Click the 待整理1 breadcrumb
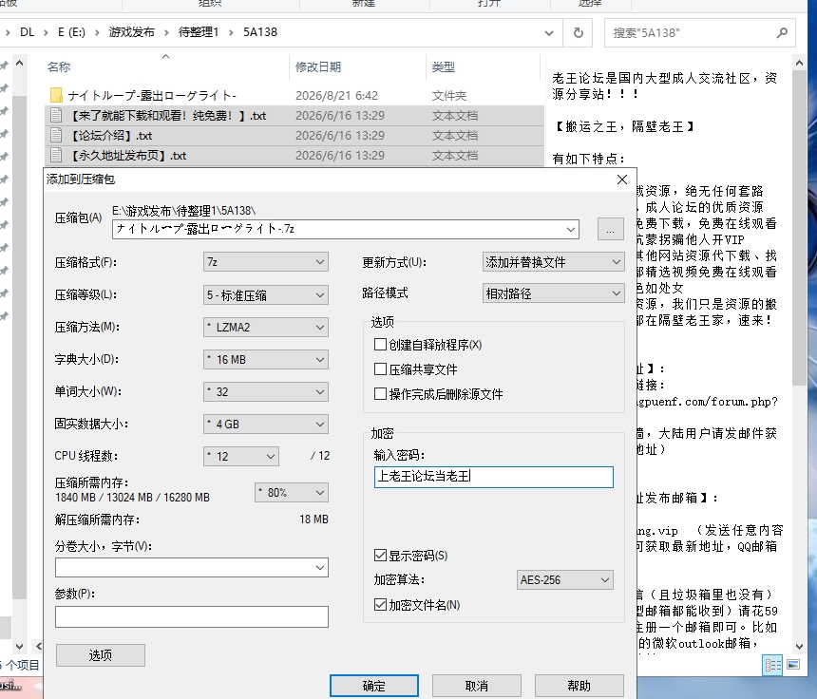 tap(199, 32)
